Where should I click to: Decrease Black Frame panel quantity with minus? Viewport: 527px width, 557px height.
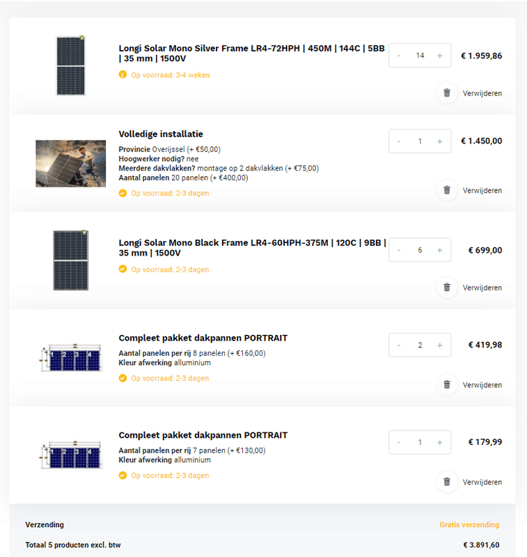(x=399, y=250)
